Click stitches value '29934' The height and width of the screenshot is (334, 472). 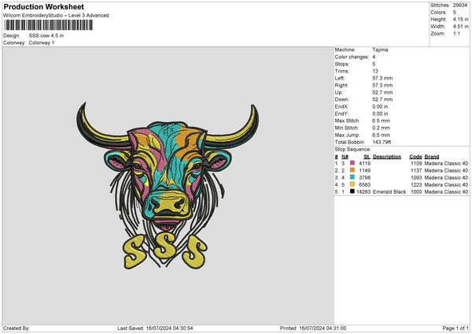pos(460,6)
